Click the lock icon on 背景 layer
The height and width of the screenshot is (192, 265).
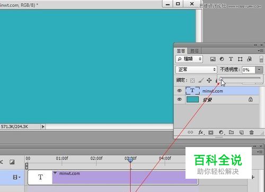[x=251, y=99]
